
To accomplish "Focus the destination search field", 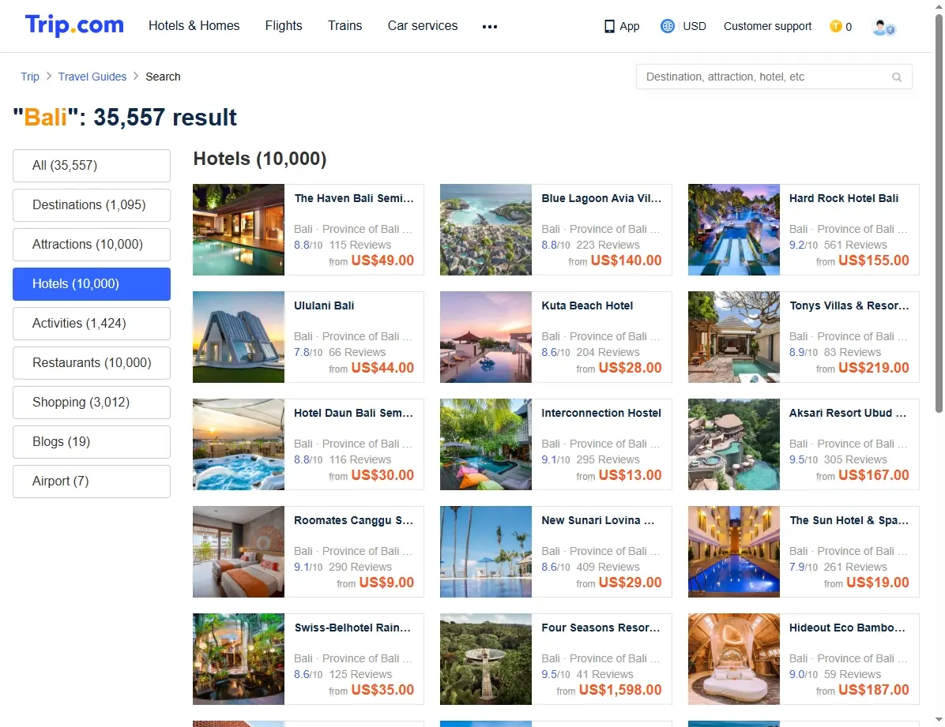I will pyautogui.click(x=774, y=77).
